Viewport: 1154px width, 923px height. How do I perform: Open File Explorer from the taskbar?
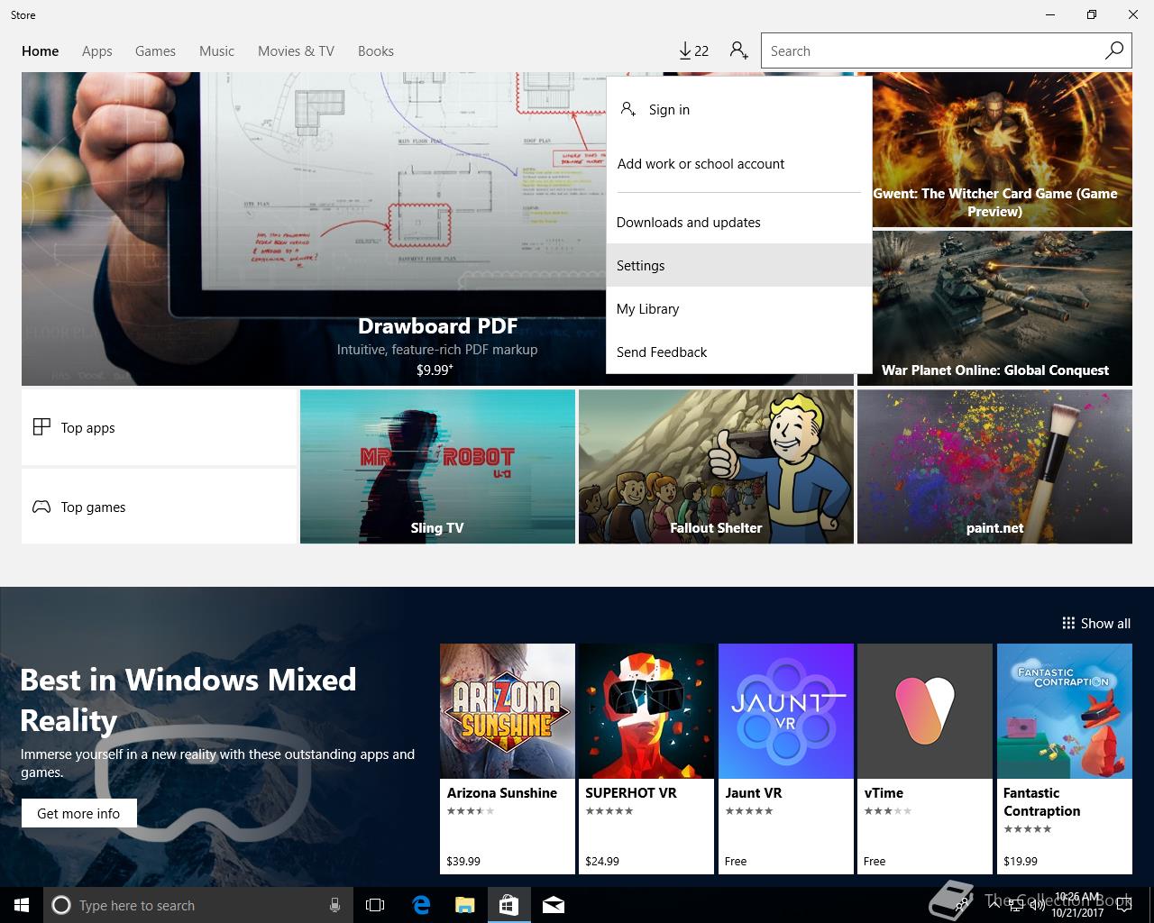(464, 905)
